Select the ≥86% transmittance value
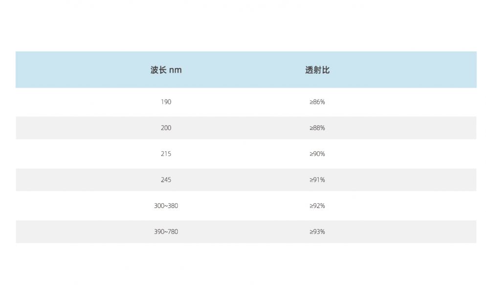 317,102
